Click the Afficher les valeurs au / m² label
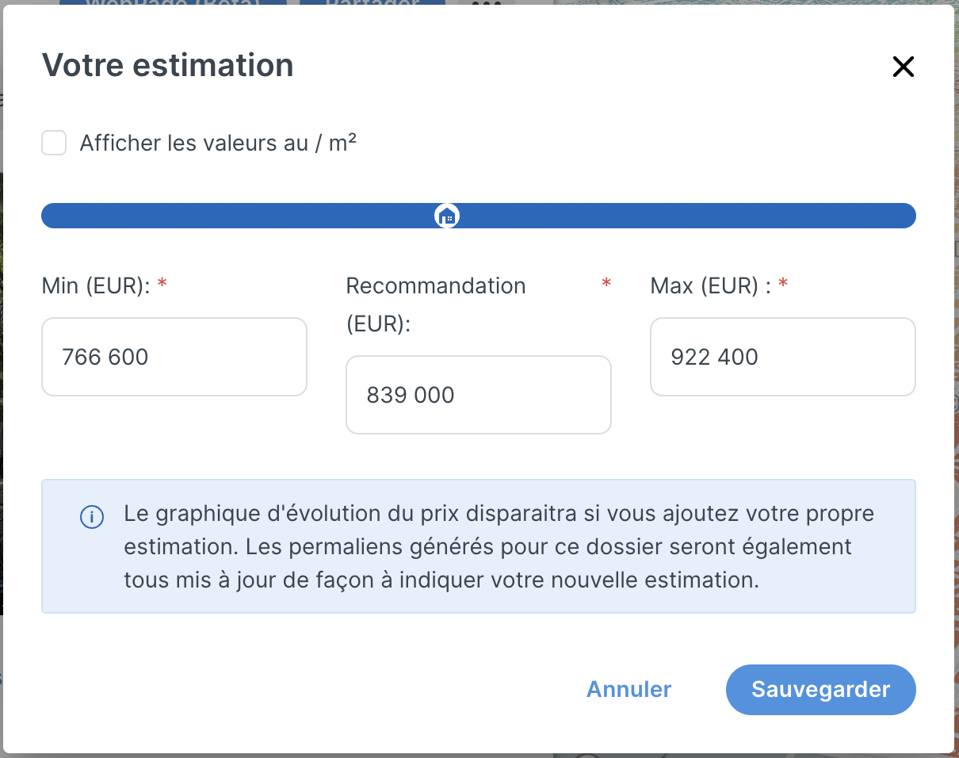This screenshot has width=959, height=758. click(218, 144)
